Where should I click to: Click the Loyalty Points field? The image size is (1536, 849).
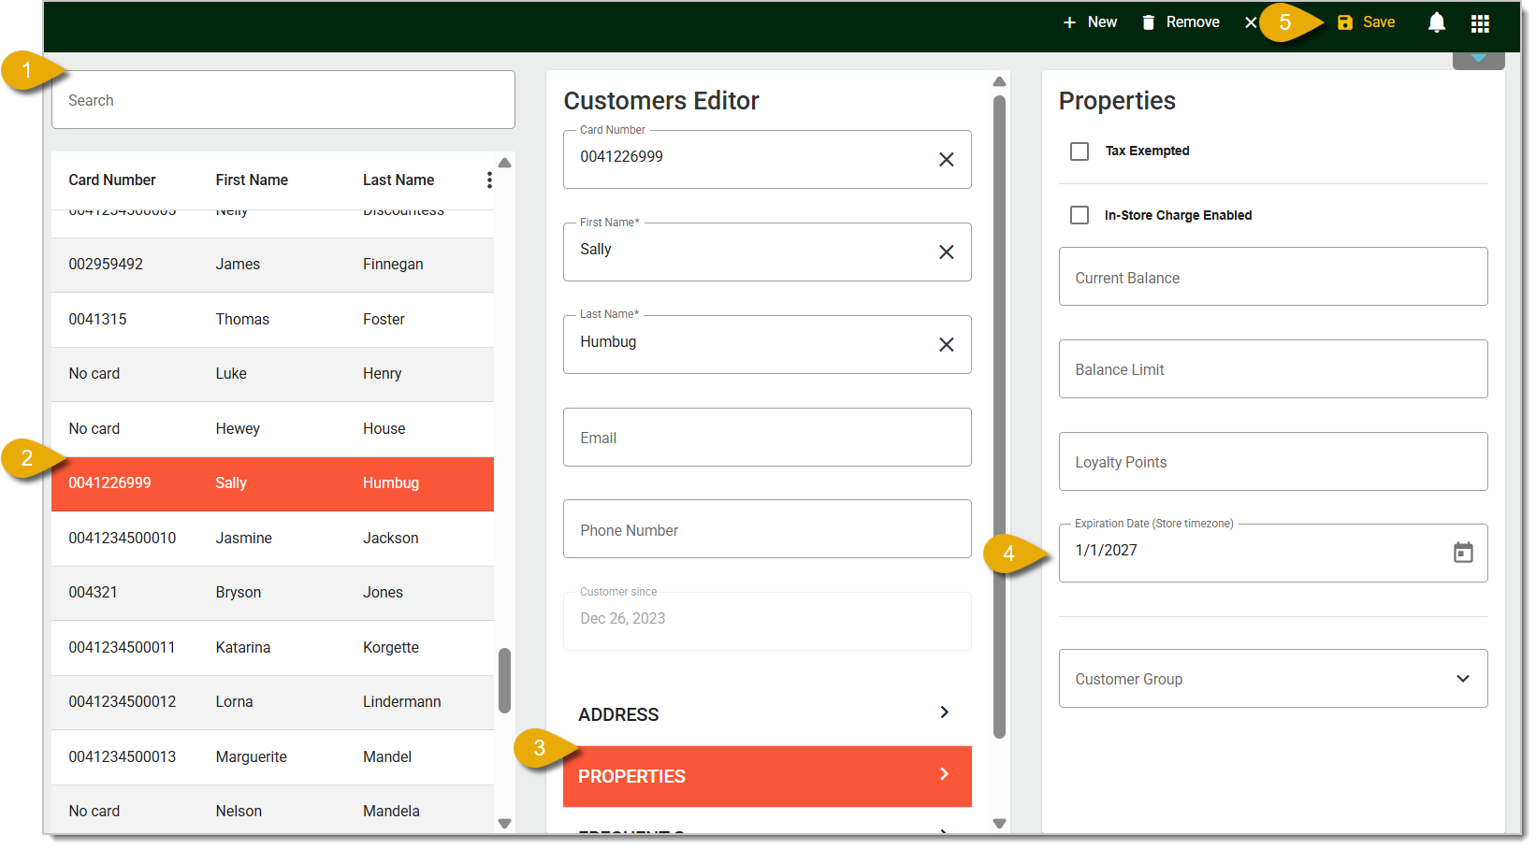click(1273, 462)
